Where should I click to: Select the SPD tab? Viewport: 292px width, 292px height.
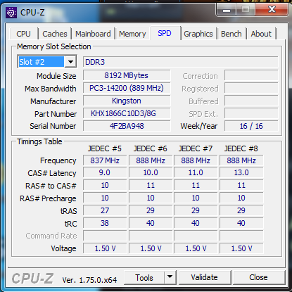click(x=165, y=33)
